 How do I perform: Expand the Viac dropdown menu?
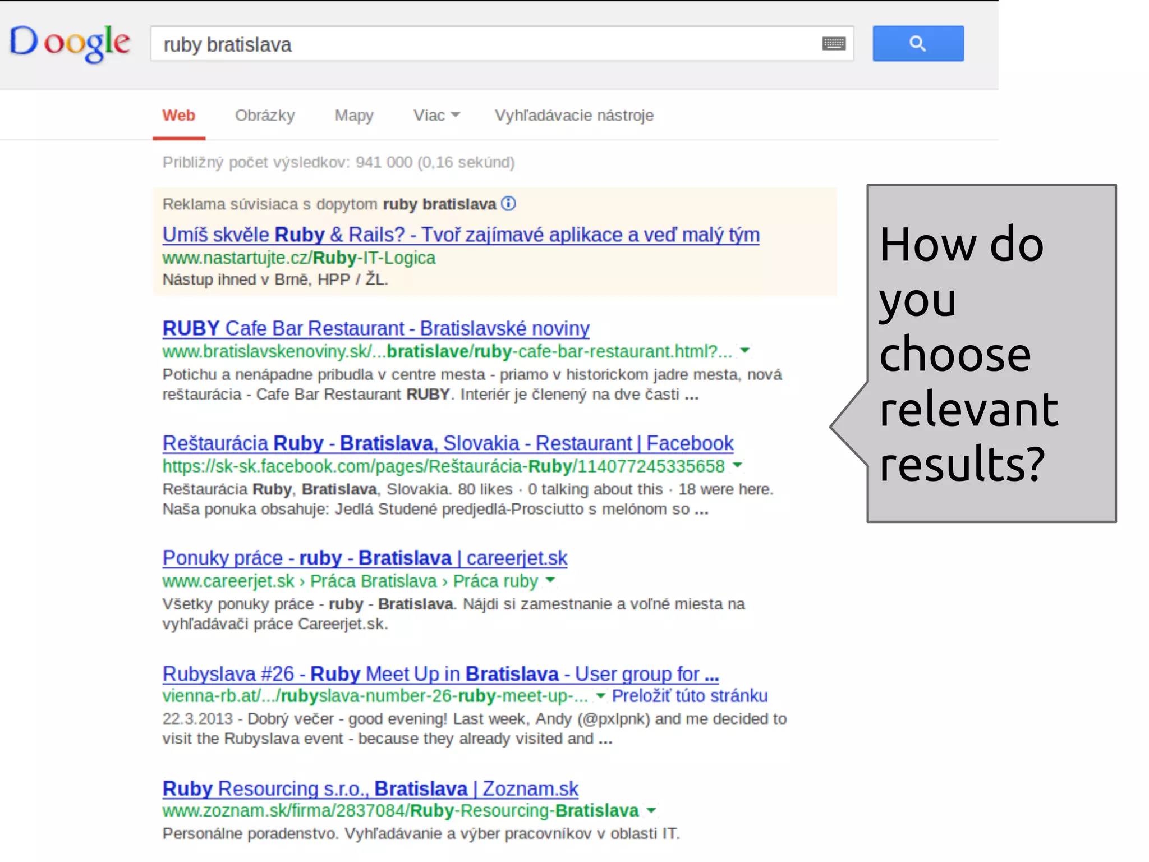[436, 116]
